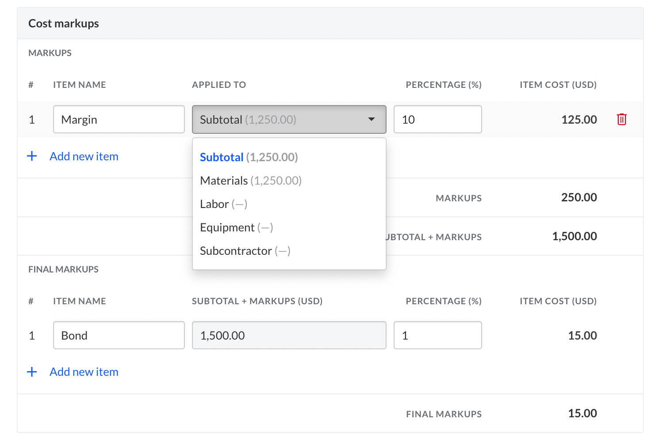Screen dimensions: 659x446
Task: Click the Margin percentage field showing 10
Action: pyautogui.click(x=437, y=119)
